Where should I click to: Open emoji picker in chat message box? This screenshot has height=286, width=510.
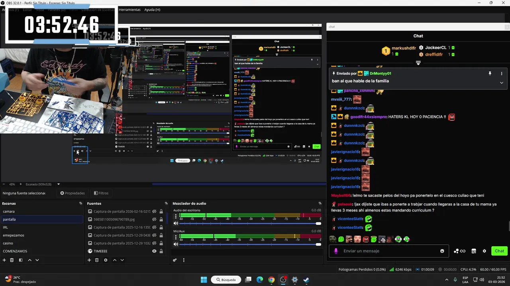pos(442,251)
